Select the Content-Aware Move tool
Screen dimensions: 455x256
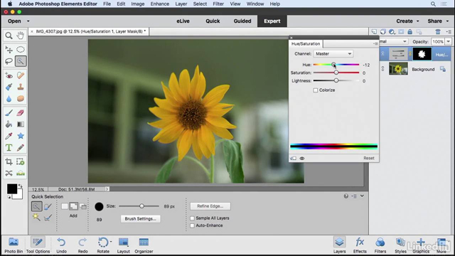coord(9,174)
